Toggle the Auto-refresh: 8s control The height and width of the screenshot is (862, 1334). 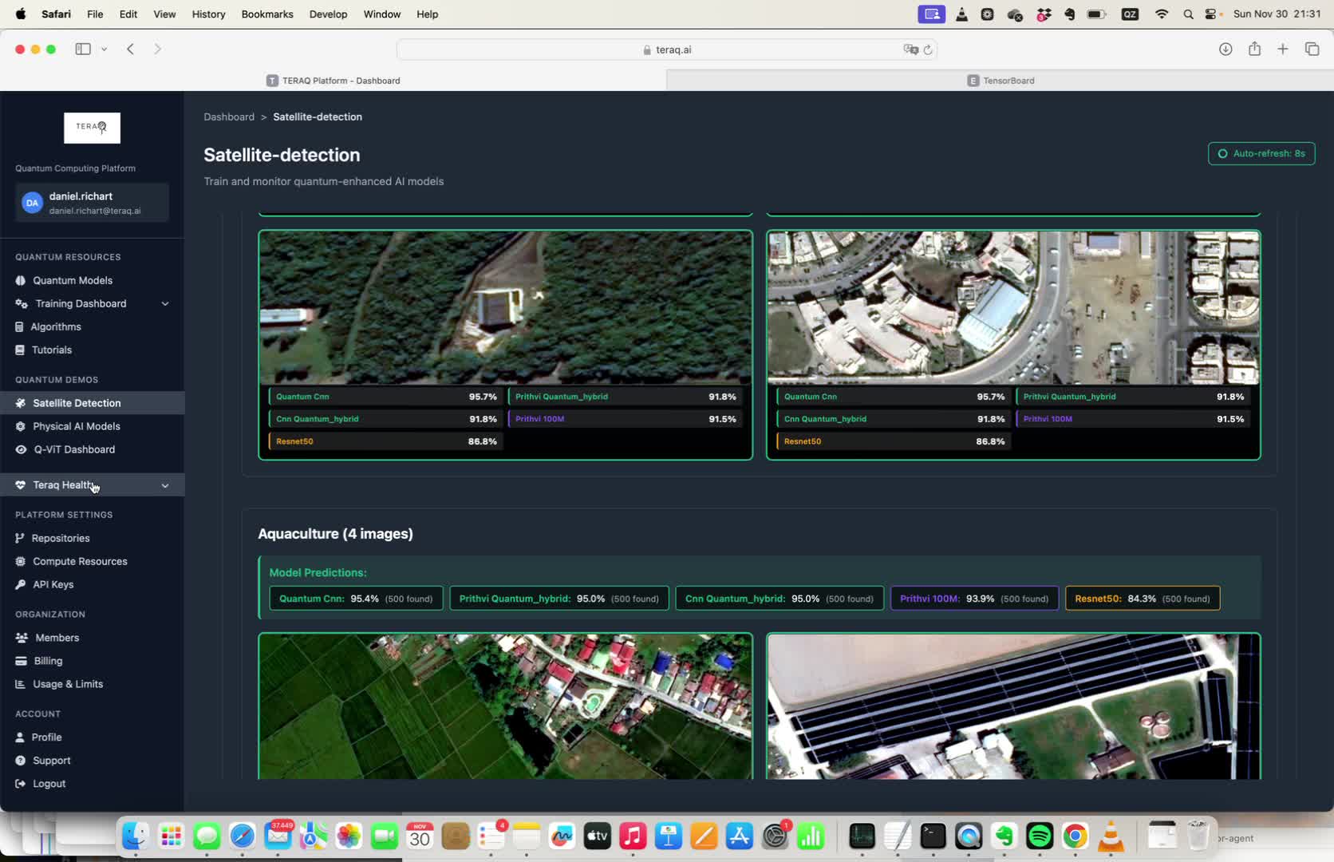pos(1261,153)
